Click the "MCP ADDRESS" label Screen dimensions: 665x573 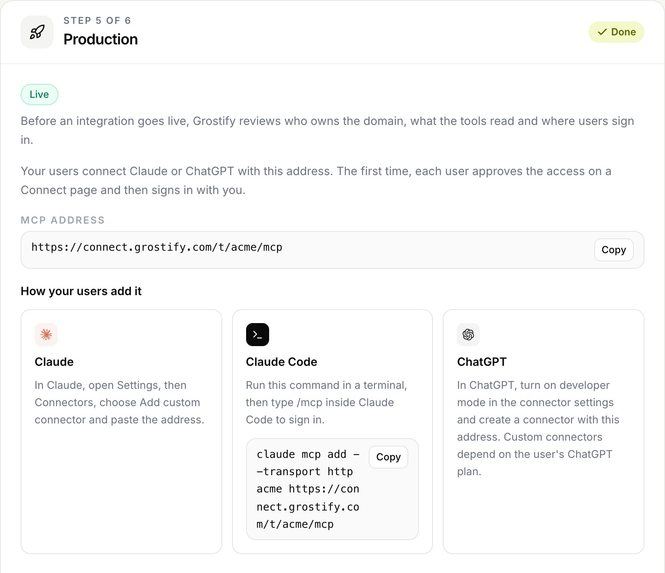(63, 220)
